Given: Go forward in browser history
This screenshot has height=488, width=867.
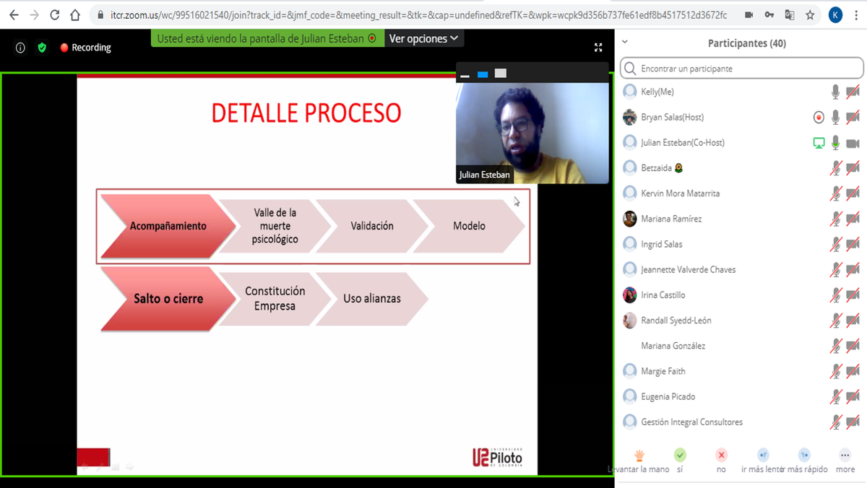Looking at the screenshot, I should click(34, 14).
